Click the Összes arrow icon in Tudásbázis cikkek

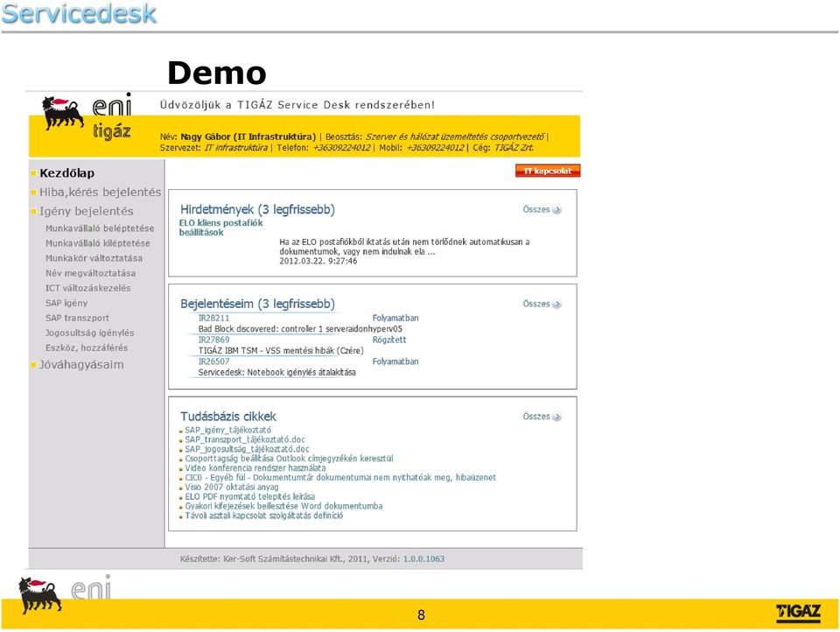(556, 417)
